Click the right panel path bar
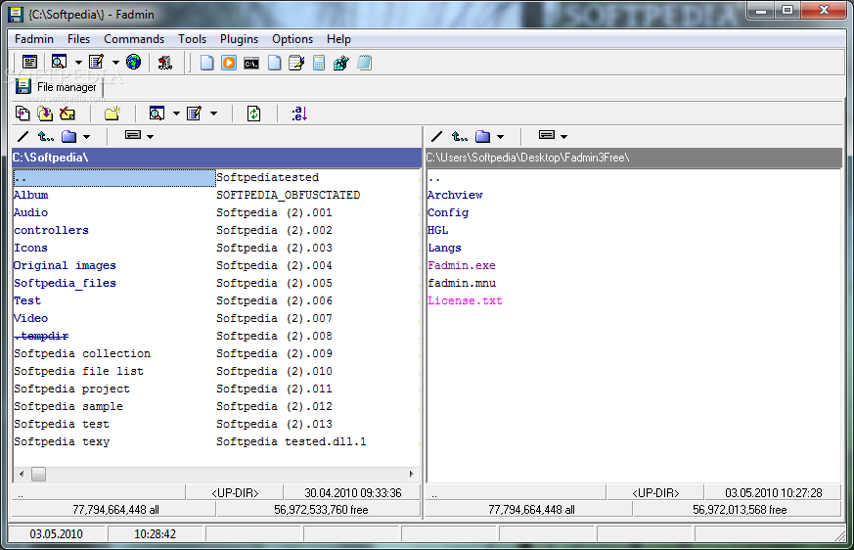The image size is (854, 550). 633,157
